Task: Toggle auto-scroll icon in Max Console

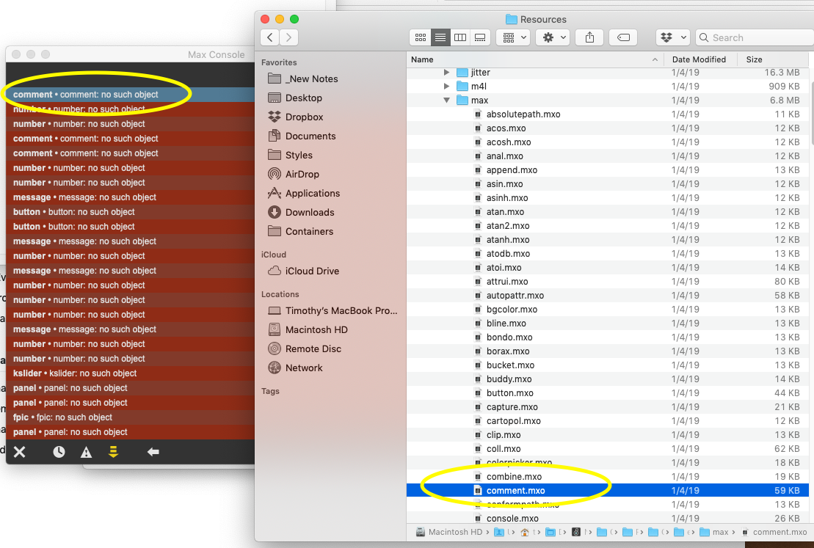Action: coord(113,452)
